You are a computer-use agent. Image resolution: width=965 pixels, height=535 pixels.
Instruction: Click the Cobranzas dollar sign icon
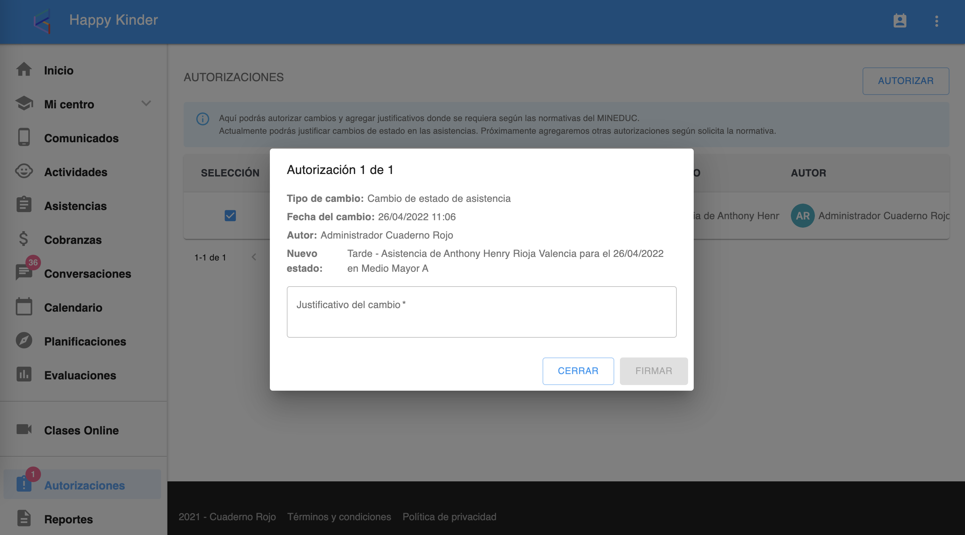click(24, 239)
